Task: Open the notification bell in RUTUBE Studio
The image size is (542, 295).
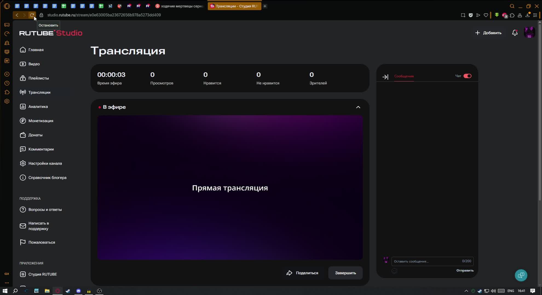Action: pos(515,33)
